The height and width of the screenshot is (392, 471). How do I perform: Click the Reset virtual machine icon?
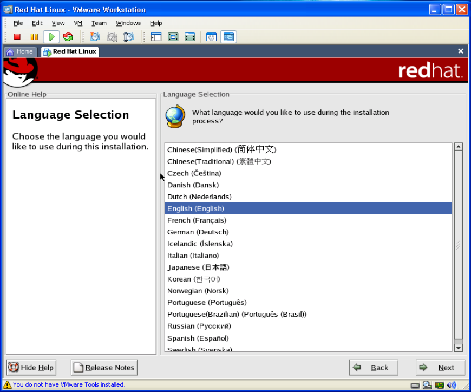[68, 37]
